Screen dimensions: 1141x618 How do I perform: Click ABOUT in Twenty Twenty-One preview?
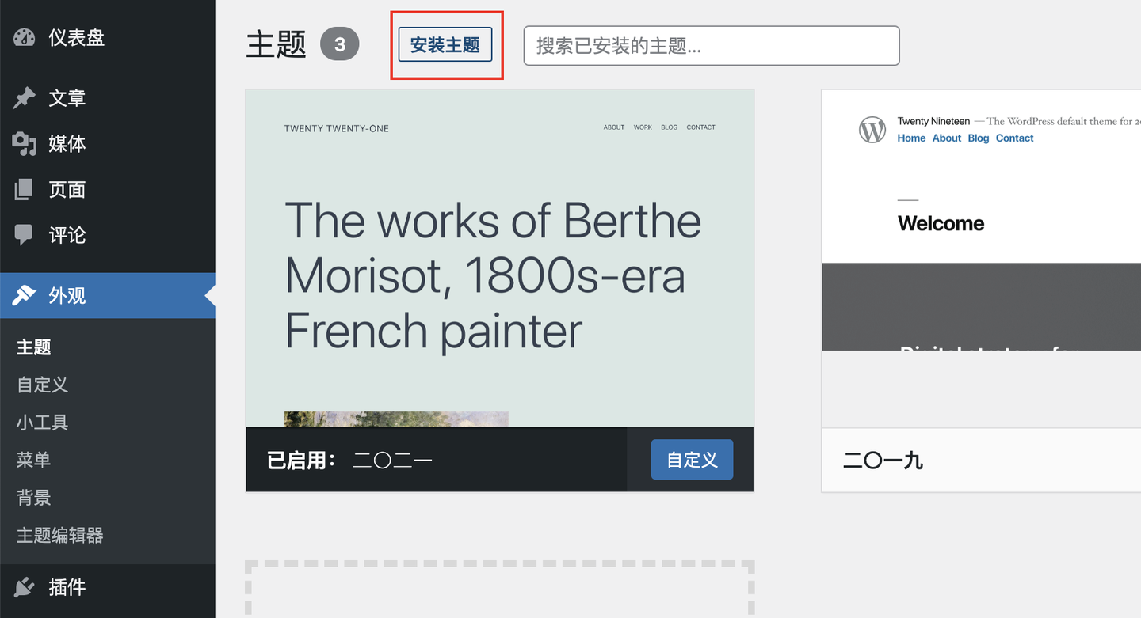tap(614, 127)
